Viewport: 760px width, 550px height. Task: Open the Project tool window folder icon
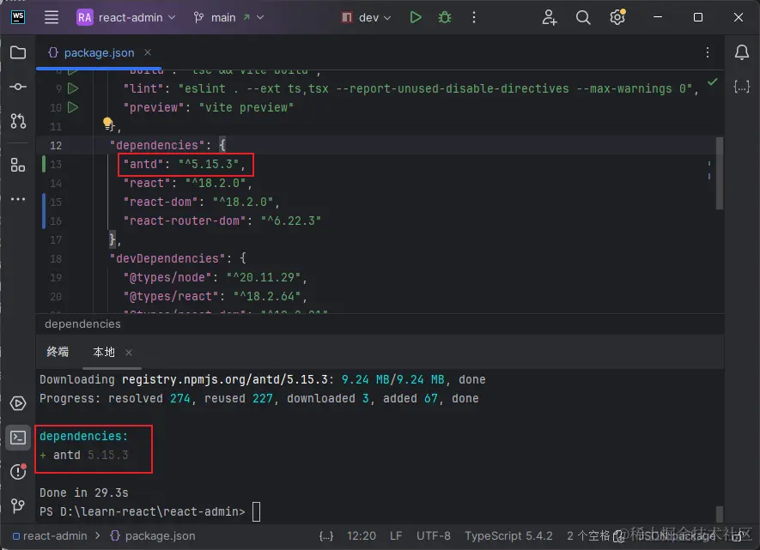click(x=18, y=52)
